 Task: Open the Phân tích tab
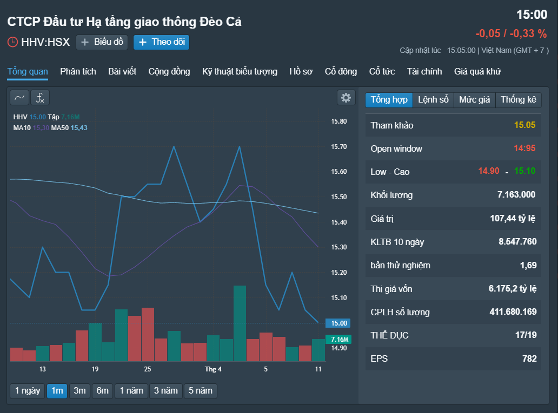(x=78, y=71)
